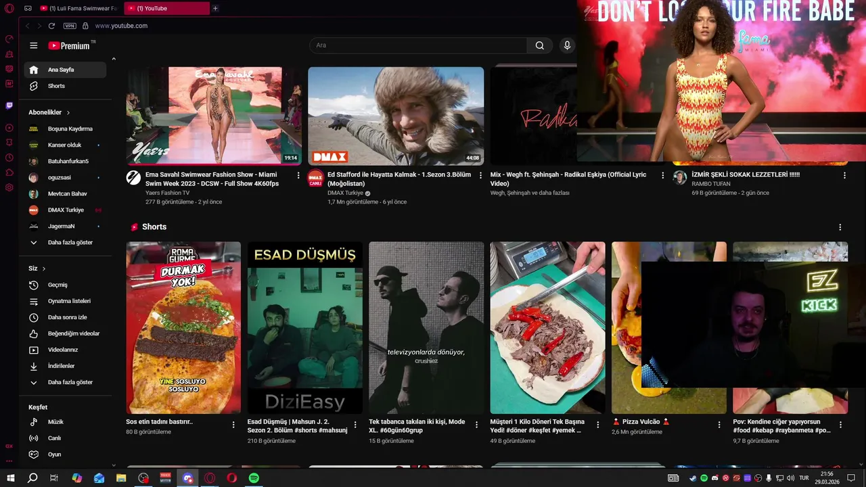The height and width of the screenshot is (487, 866).
Task: Reload the page with the refresh icon
Action: pos(51,26)
